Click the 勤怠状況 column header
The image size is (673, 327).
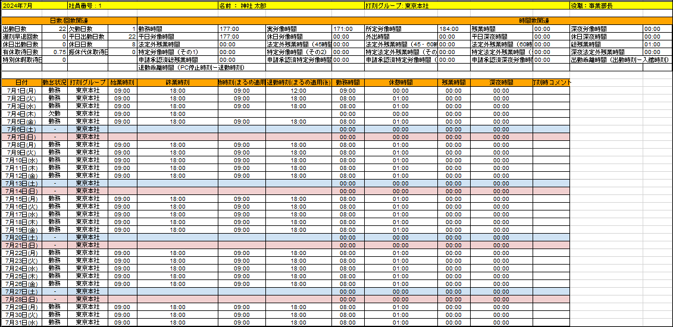[x=54, y=83]
